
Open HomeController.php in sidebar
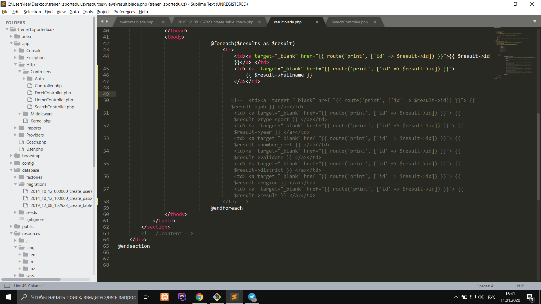(54, 100)
